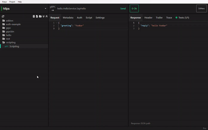Collapse the scripting folder

11,43
